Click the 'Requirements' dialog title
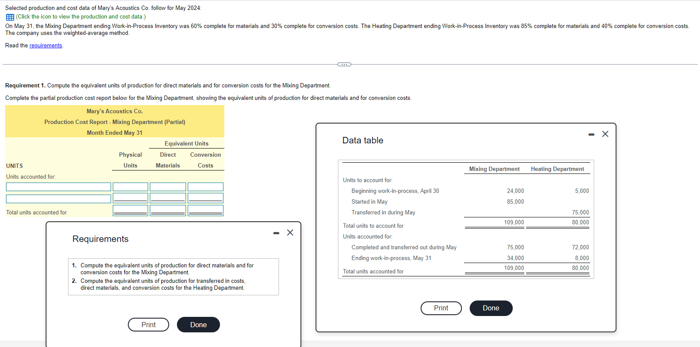Image resolution: width=700 pixels, height=347 pixels. point(100,239)
